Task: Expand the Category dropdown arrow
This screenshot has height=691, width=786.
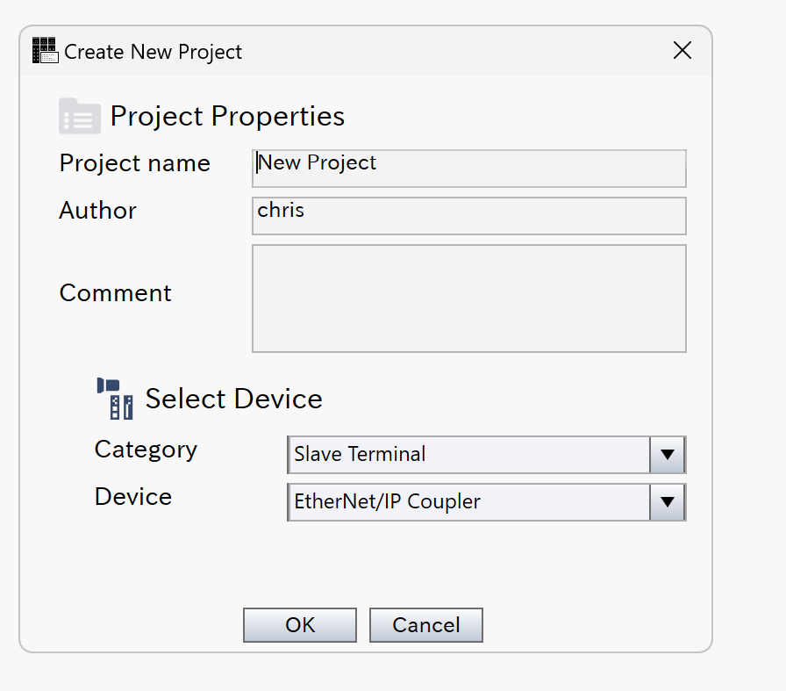Action: [x=668, y=455]
